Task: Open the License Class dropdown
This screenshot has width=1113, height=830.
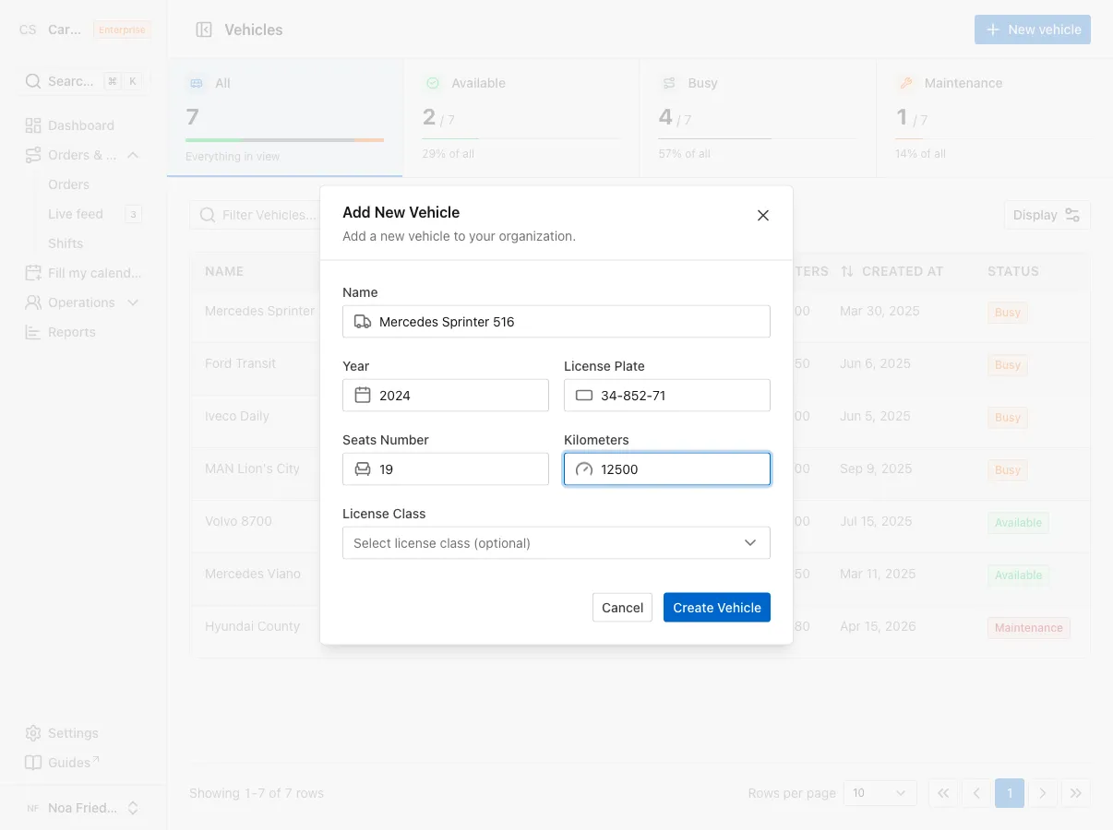Action: 556,543
